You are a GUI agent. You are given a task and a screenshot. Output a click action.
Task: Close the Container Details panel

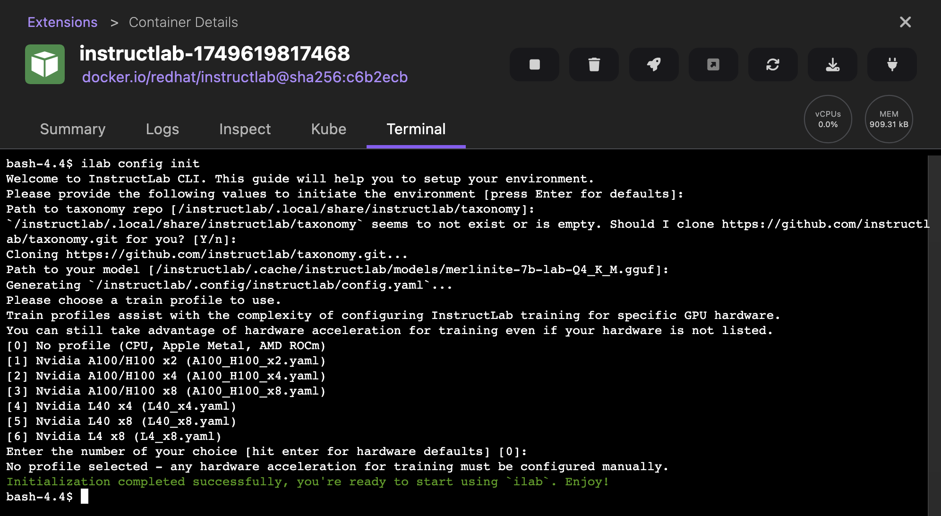coord(905,22)
